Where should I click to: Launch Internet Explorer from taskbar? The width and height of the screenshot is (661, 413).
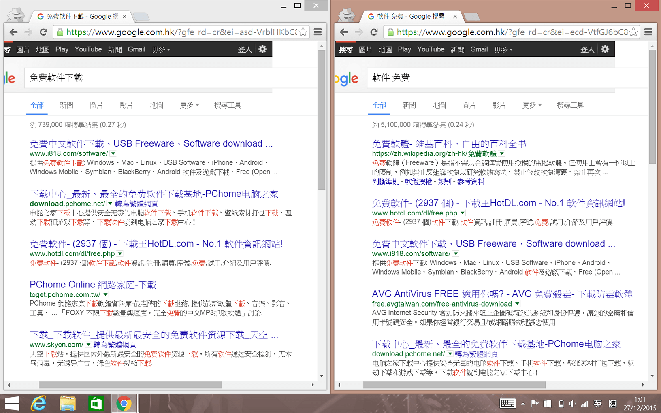click(x=39, y=403)
